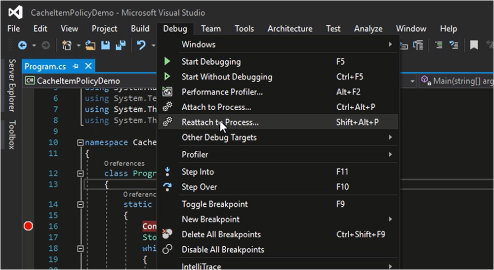Screen dimensions: 494x270
Task: Click the line number 17 in the gutter
Action: click(x=53, y=237)
